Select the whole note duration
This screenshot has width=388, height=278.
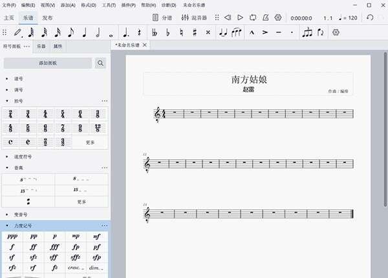pos(111,32)
